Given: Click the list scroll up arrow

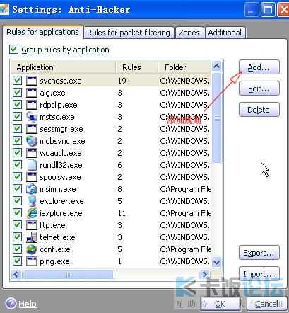Looking at the screenshot, I should point(216,67).
